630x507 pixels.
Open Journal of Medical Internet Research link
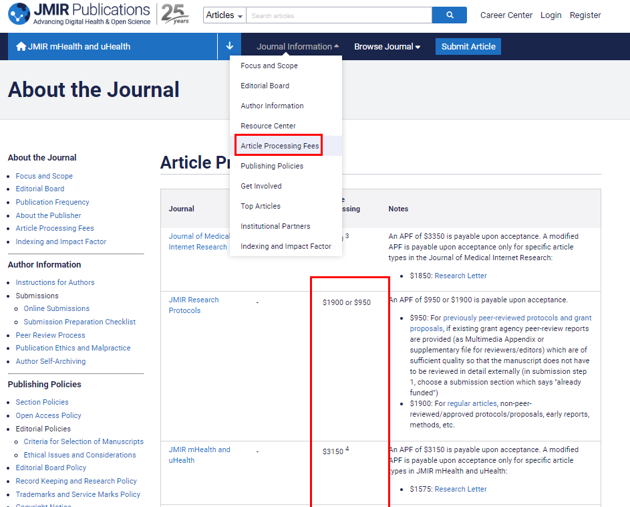pyautogui.click(x=199, y=241)
